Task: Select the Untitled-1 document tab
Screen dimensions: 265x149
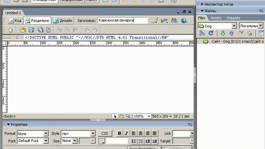Action: pos(13,13)
